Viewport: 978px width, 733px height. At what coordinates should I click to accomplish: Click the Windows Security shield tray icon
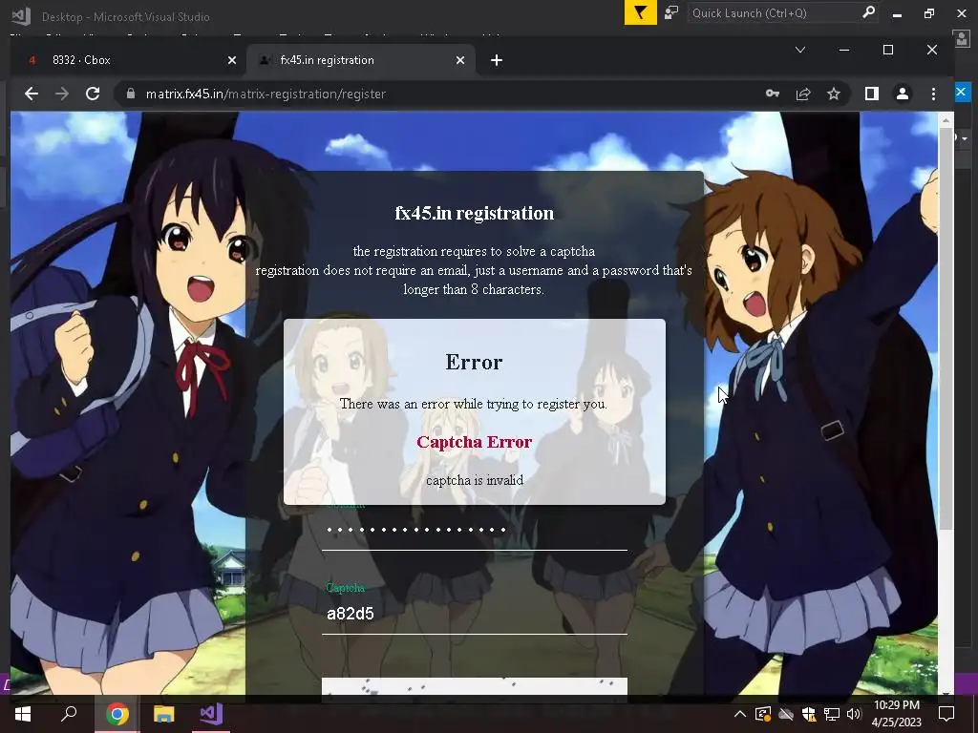(x=809, y=714)
